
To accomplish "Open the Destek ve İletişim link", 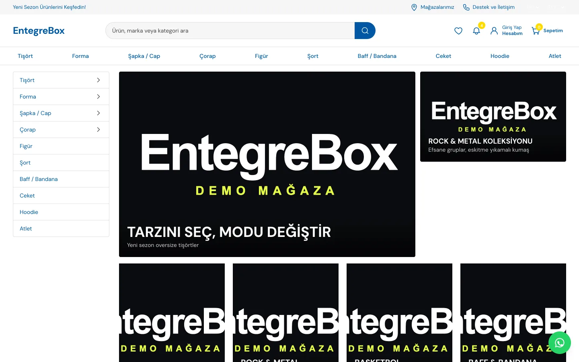I will point(489,7).
